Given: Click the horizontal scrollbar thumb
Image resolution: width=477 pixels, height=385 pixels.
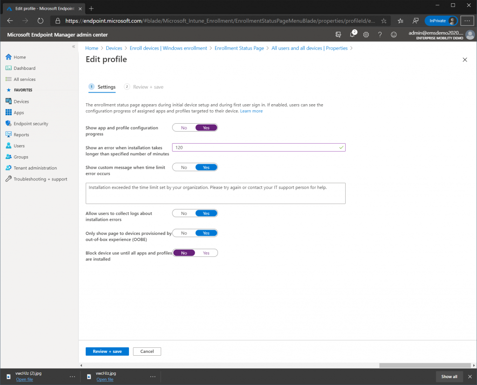Looking at the screenshot, I should click(x=425, y=365).
